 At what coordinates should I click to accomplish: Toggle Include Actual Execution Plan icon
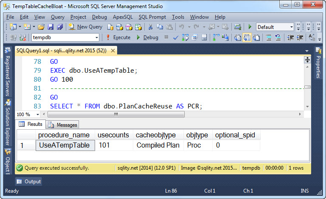point(216,37)
